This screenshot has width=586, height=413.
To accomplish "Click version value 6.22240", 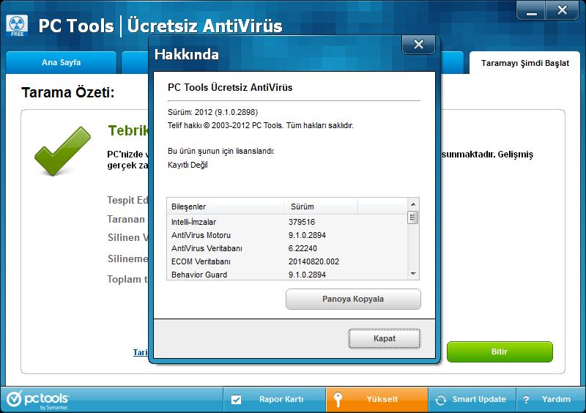I will pos(303,248).
